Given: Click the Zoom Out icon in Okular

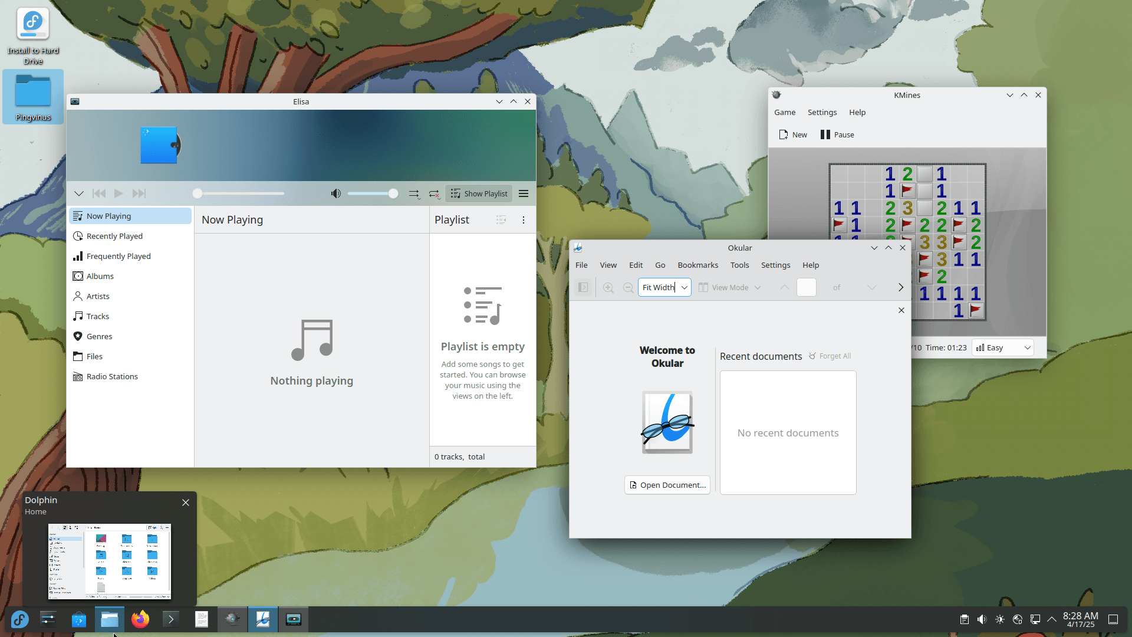Looking at the screenshot, I should (628, 287).
